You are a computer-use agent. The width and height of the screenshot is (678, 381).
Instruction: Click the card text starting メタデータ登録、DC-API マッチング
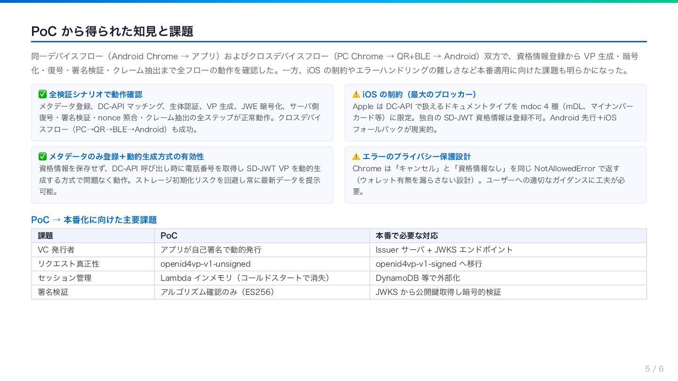point(180,118)
